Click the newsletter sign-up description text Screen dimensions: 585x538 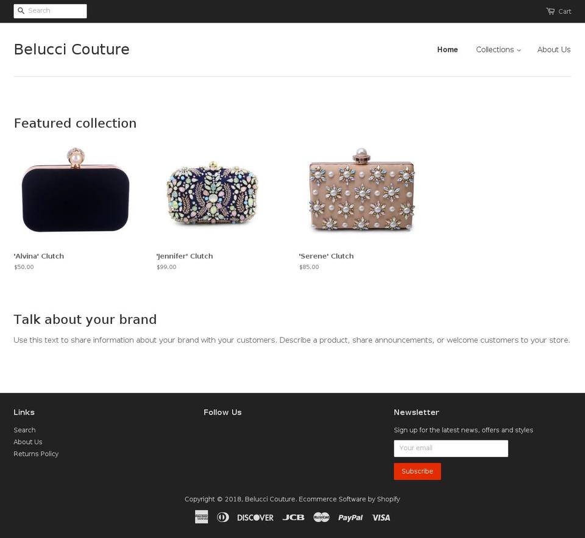pos(463,430)
